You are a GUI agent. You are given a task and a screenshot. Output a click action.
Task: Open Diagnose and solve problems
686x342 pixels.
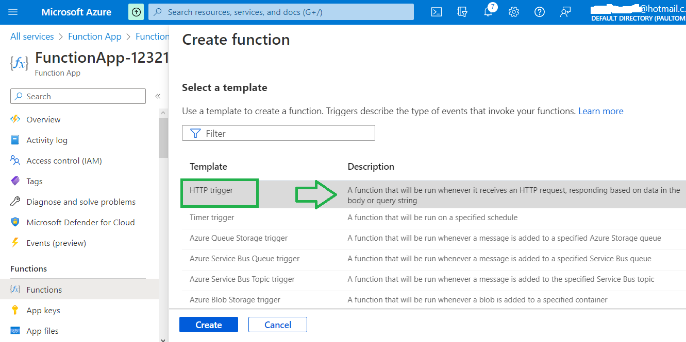point(81,202)
